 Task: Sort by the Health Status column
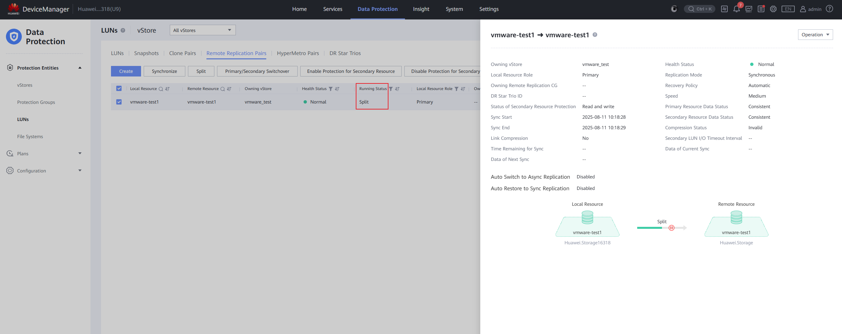click(x=337, y=89)
